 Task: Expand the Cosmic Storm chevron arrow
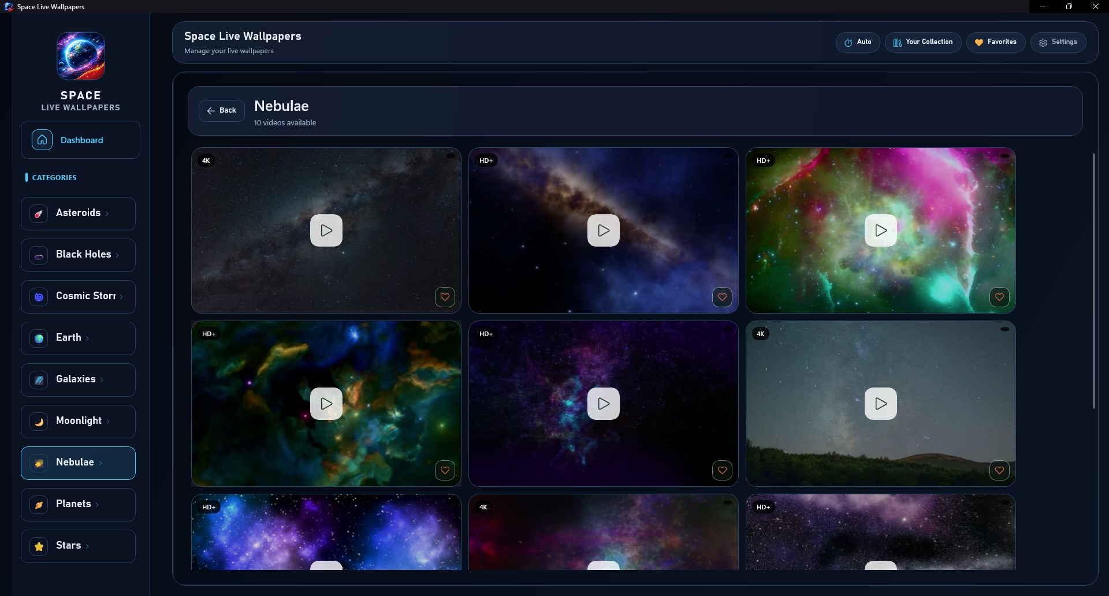point(121,297)
